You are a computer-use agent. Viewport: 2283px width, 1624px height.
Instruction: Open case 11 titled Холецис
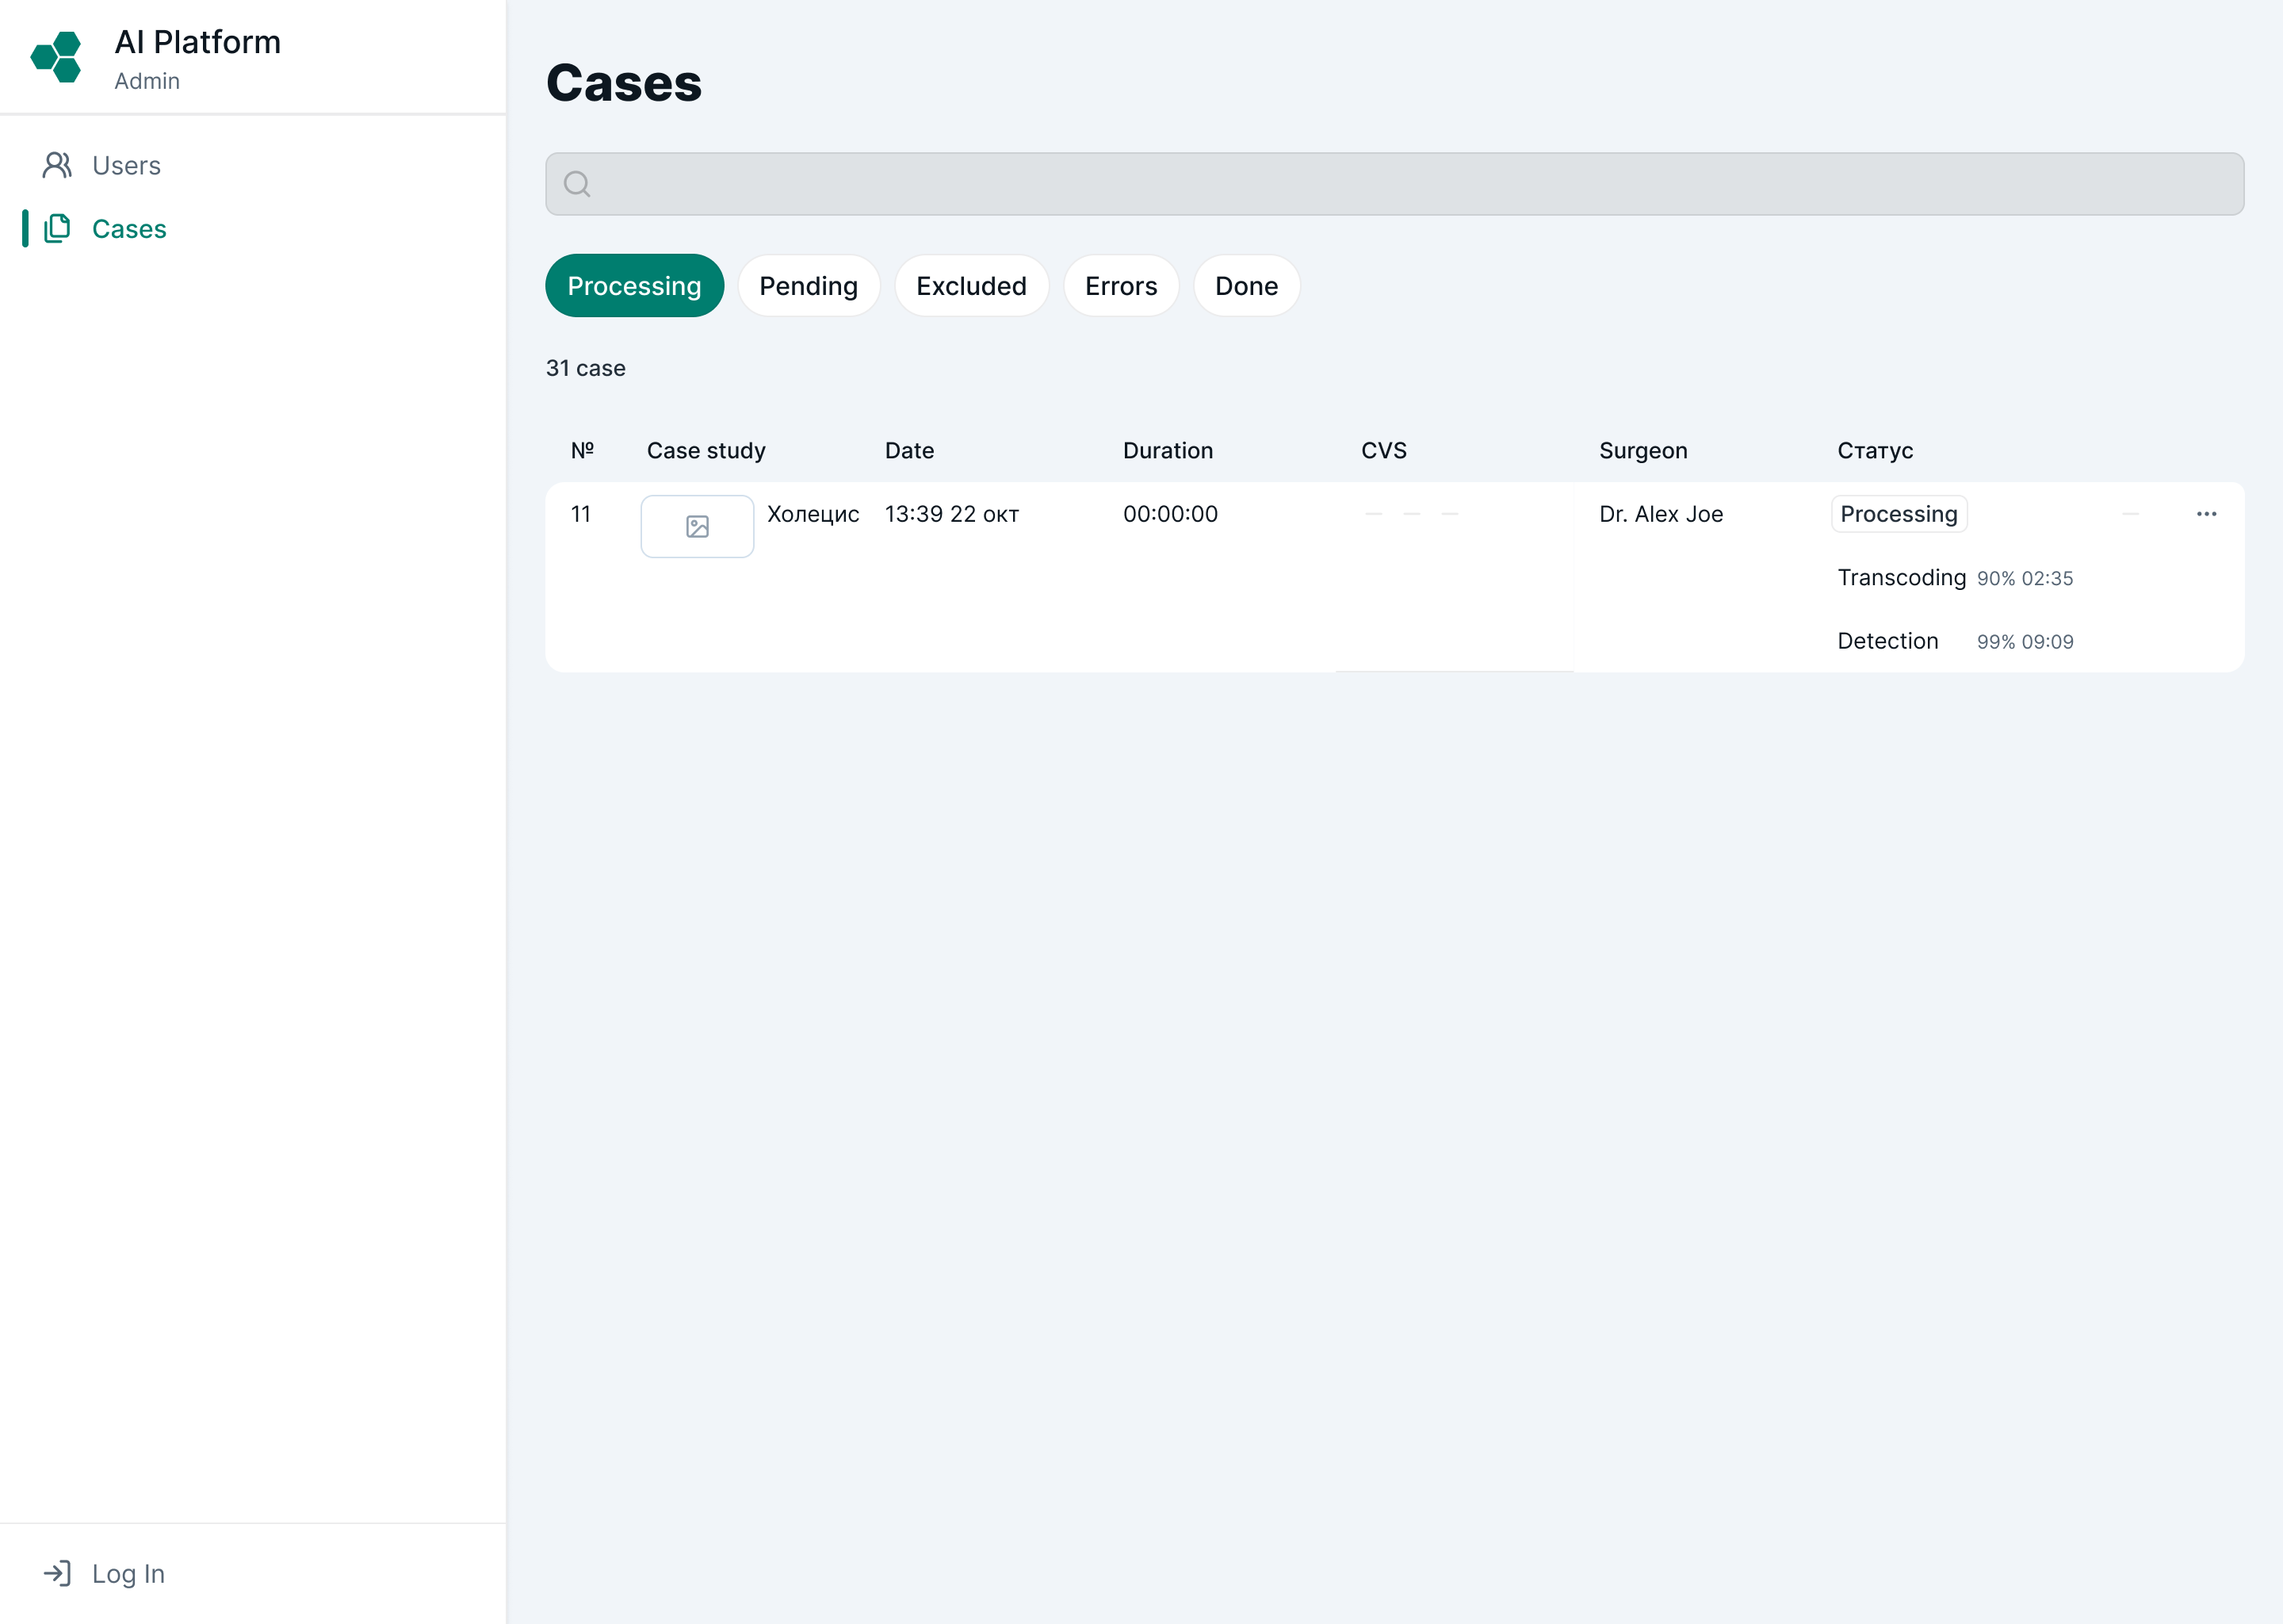pos(813,514)
